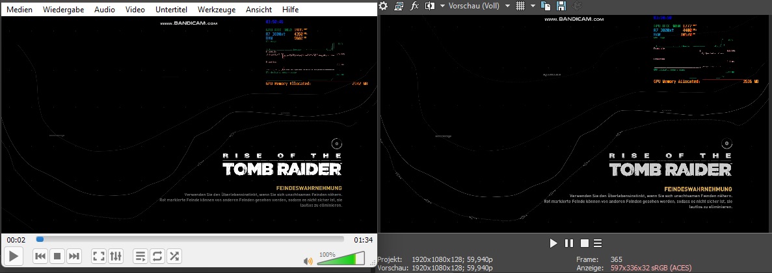This screenshot has width=772, height=273.
Task: Expand the overlays dropdown arrow
Action: coord(533,6)
